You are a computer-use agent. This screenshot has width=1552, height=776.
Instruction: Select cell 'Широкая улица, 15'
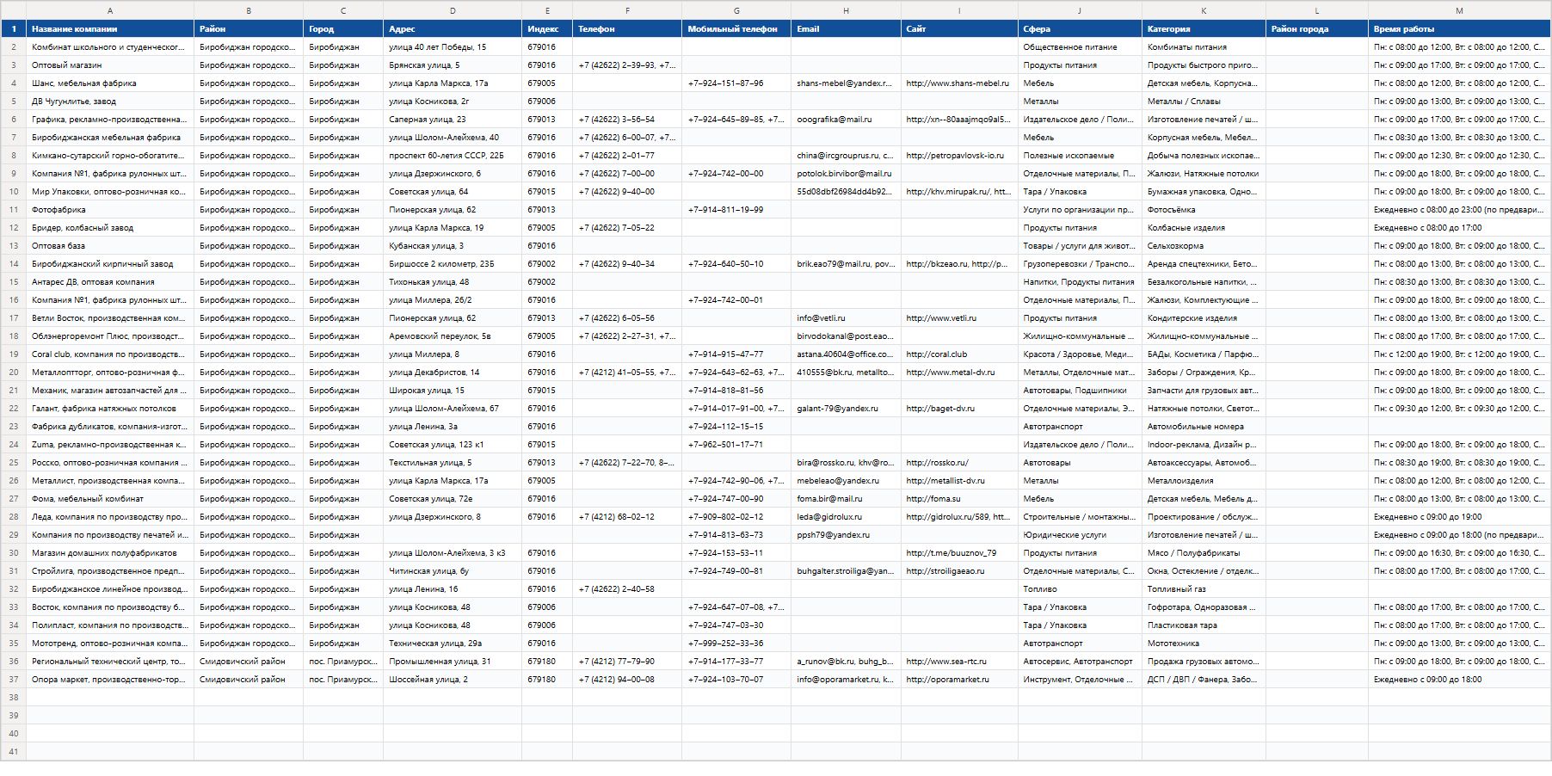tap(453, 391)
